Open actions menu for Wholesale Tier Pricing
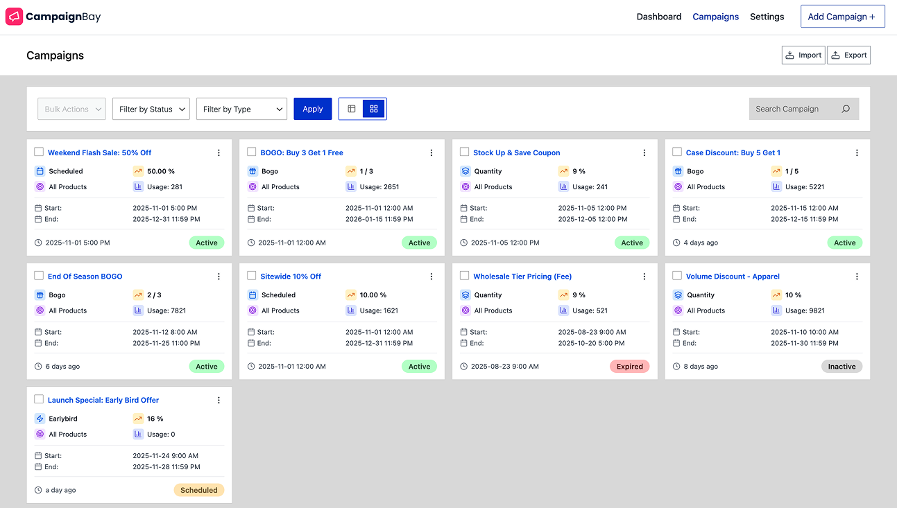Viewport: 897px width, 508px height. point(644,276)
